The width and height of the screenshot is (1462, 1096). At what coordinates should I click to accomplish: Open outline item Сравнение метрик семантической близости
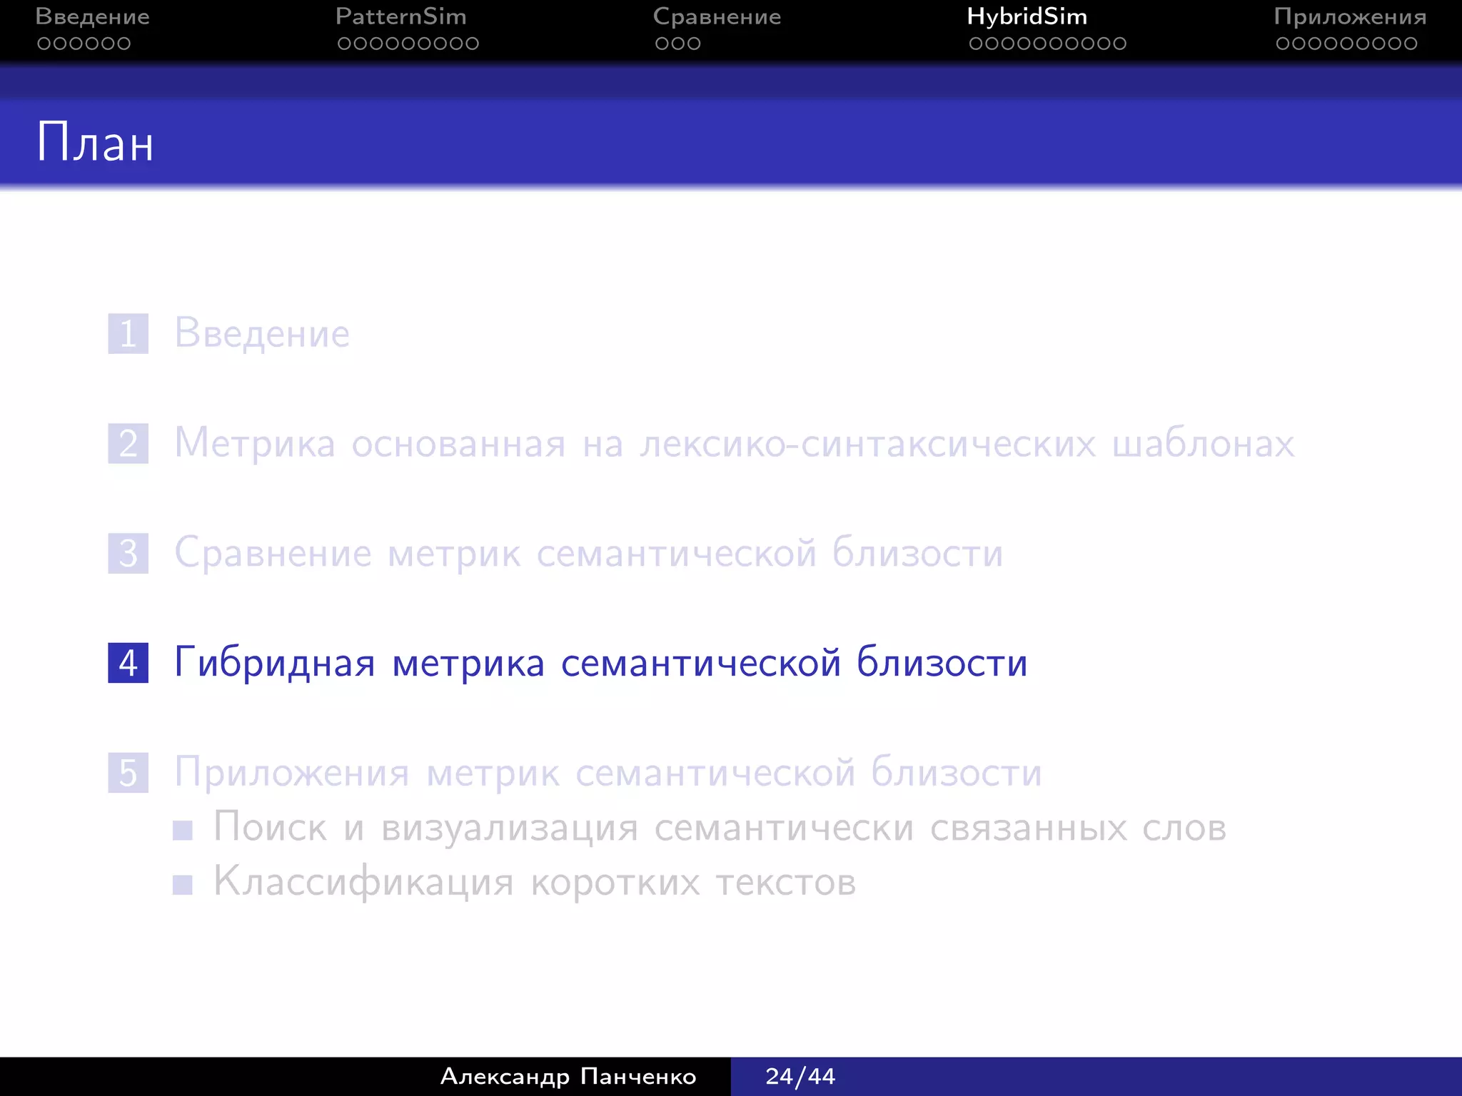(589, 553)
